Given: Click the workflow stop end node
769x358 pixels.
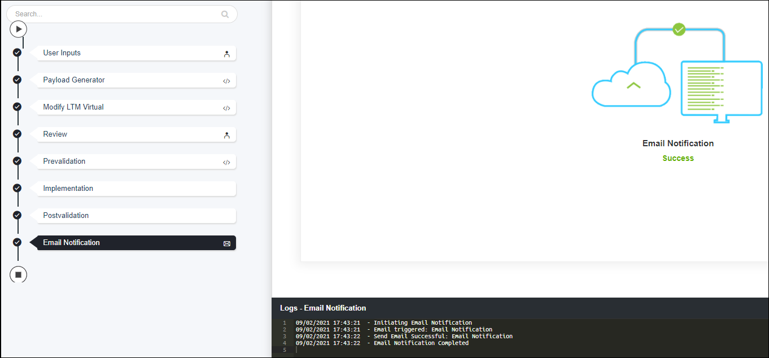Looking at the screenshot, I should (x=19, y=274).
